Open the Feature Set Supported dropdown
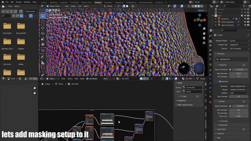The image size is (251, 141). coord(239,45)
